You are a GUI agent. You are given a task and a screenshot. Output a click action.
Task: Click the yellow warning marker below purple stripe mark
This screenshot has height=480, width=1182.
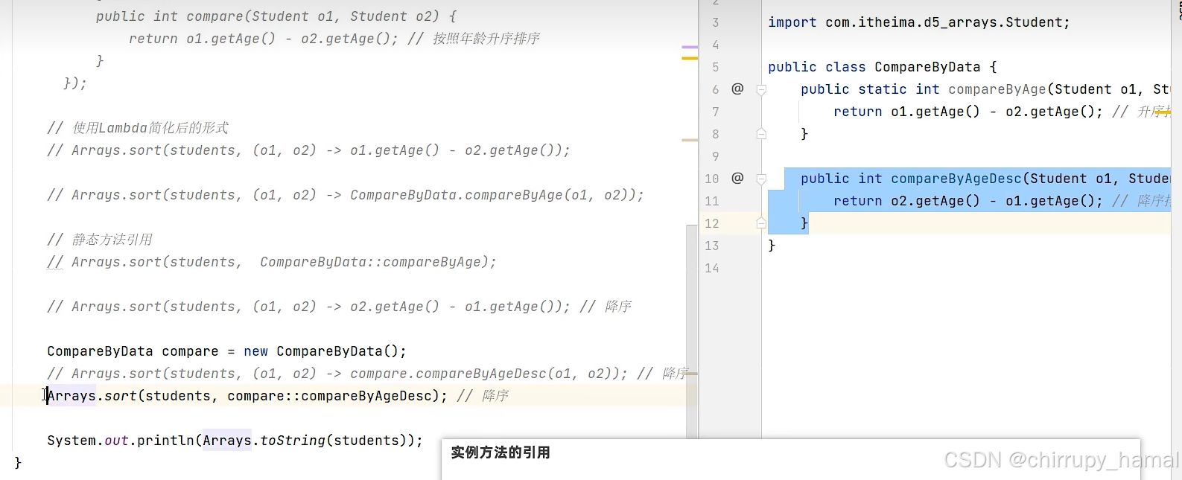(690, 57)
